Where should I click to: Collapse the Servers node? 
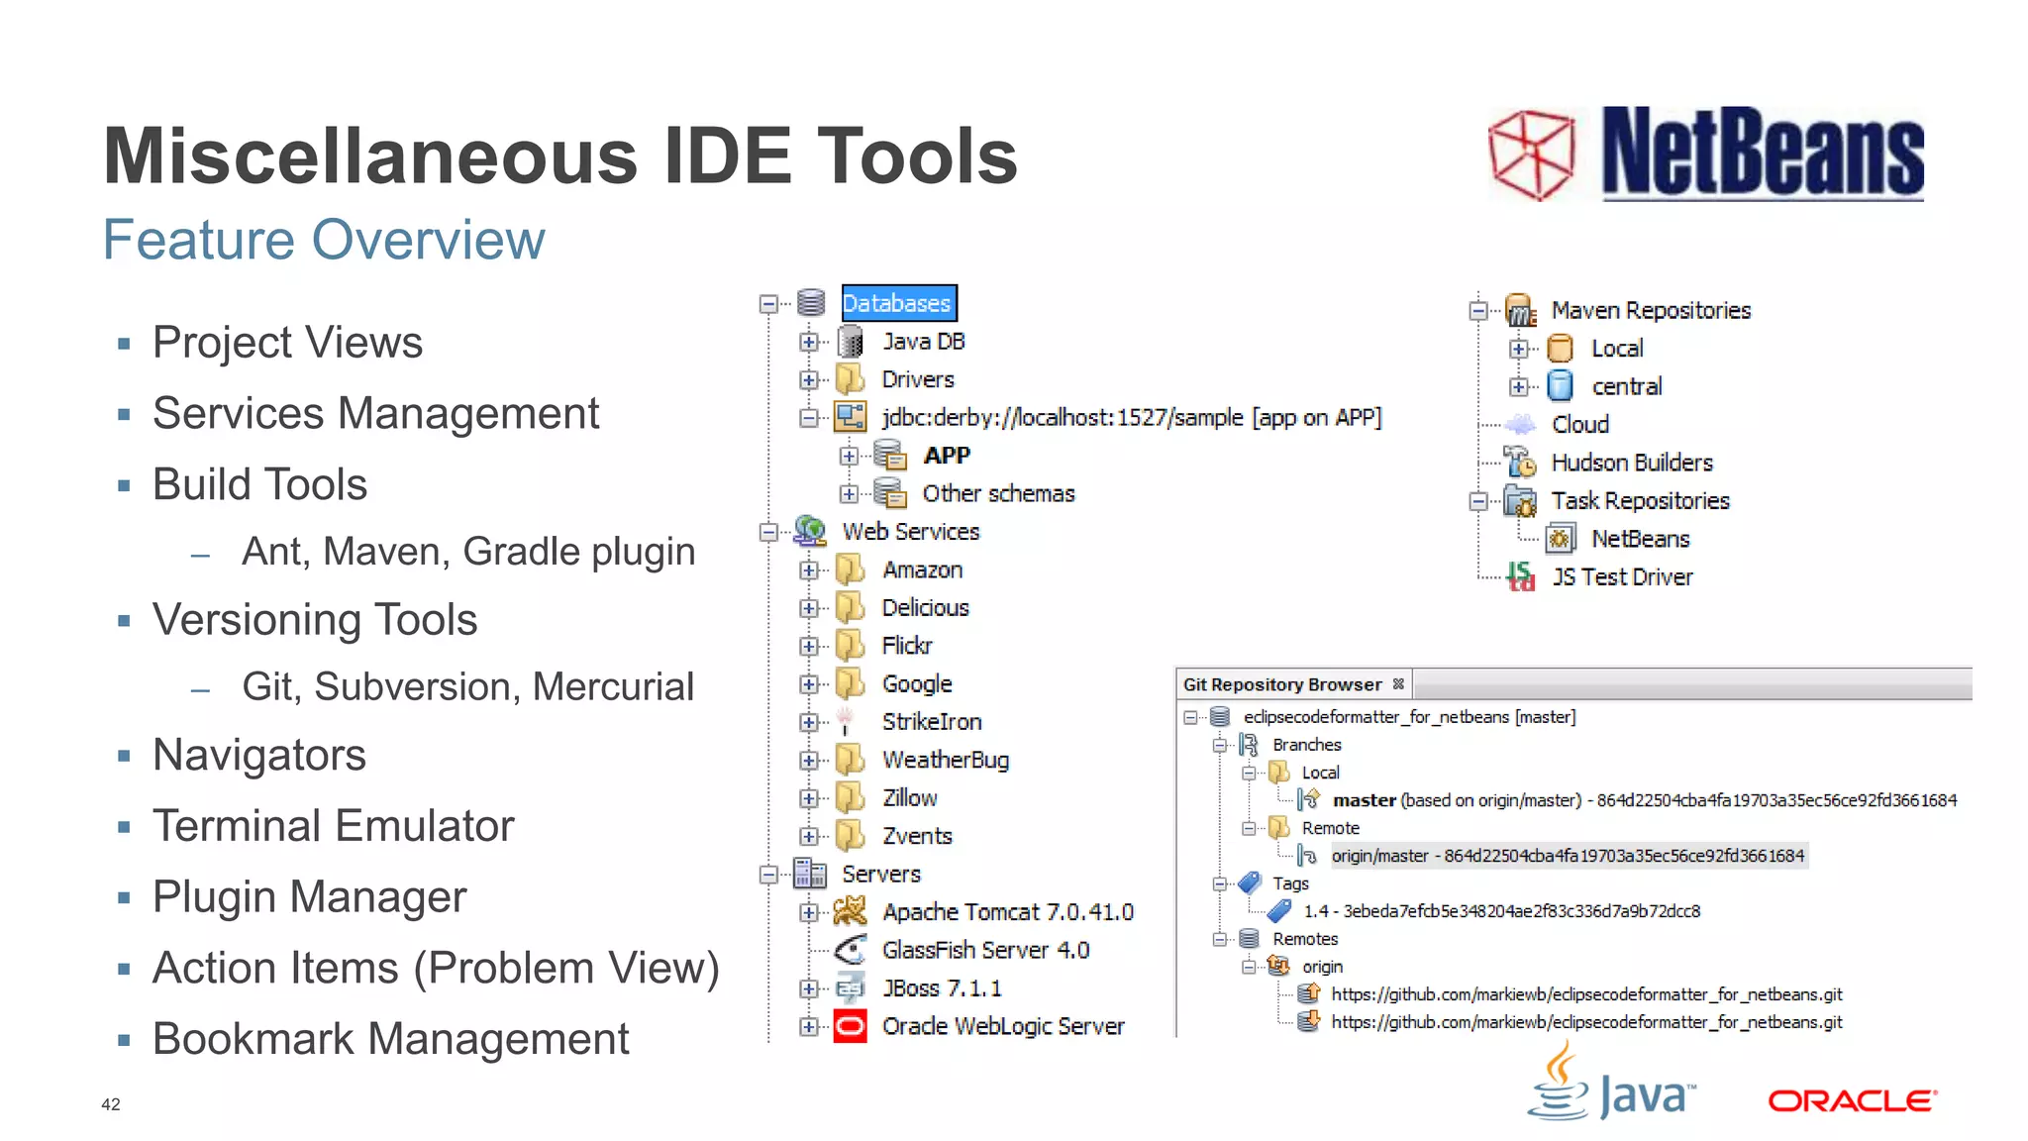point(769,874)
